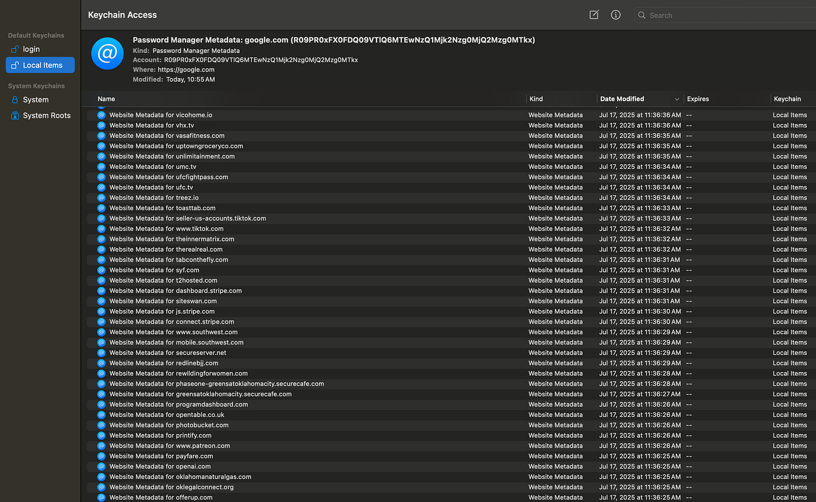The height and width of the screenshot is (502, 816).
Task: Sort by the Date Modified column header
Action: (622, 99)
